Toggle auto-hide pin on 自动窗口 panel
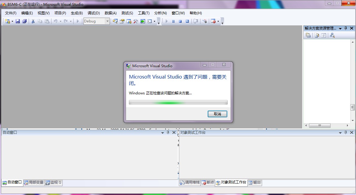Viewport: 356px width, 195px height. tap(168, 132)
